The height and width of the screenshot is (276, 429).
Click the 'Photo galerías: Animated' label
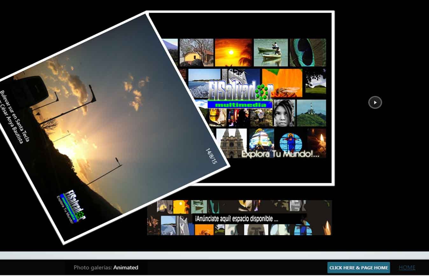(106, 267)
